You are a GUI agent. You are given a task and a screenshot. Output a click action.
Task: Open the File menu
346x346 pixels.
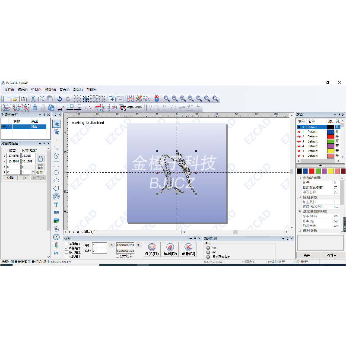point(10,89)
